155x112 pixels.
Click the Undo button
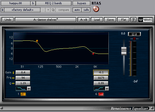pos(8,20)
